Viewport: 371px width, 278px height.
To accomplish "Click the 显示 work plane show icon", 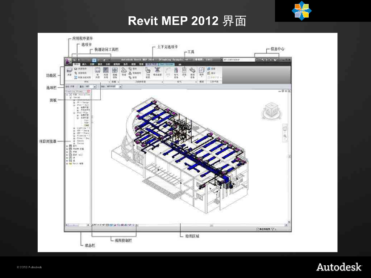I will tap(211, 73).
